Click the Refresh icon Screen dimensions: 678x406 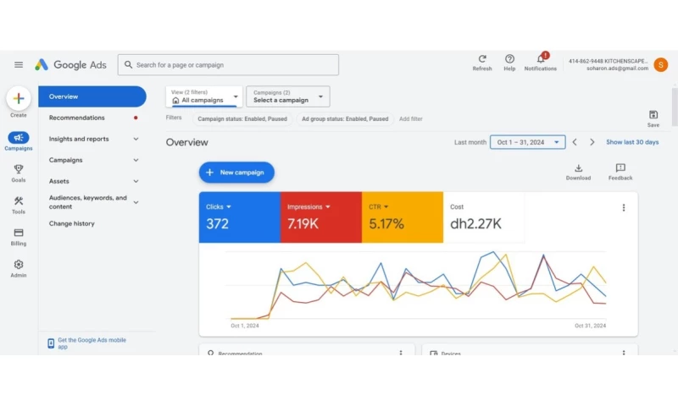[482, 59]
